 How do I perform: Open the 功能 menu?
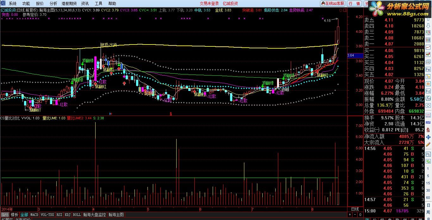[x=26, y=3]
